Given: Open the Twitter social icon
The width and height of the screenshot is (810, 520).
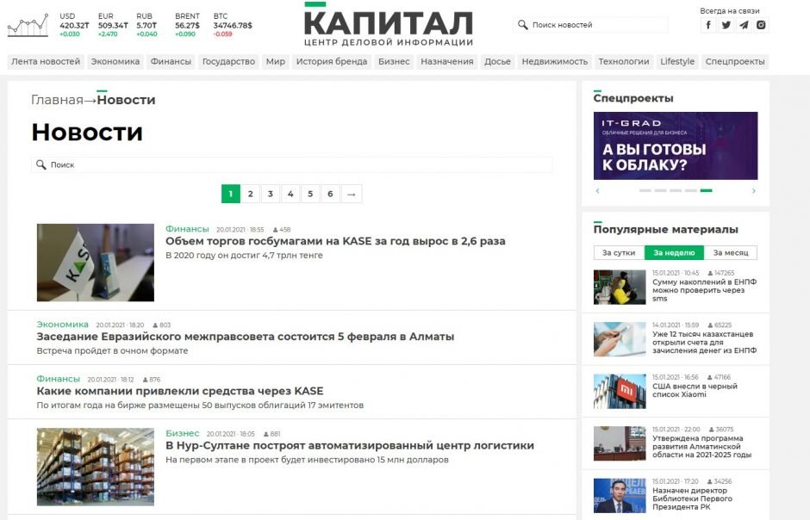Looking at the screenshot, I should tap(726, 25).
